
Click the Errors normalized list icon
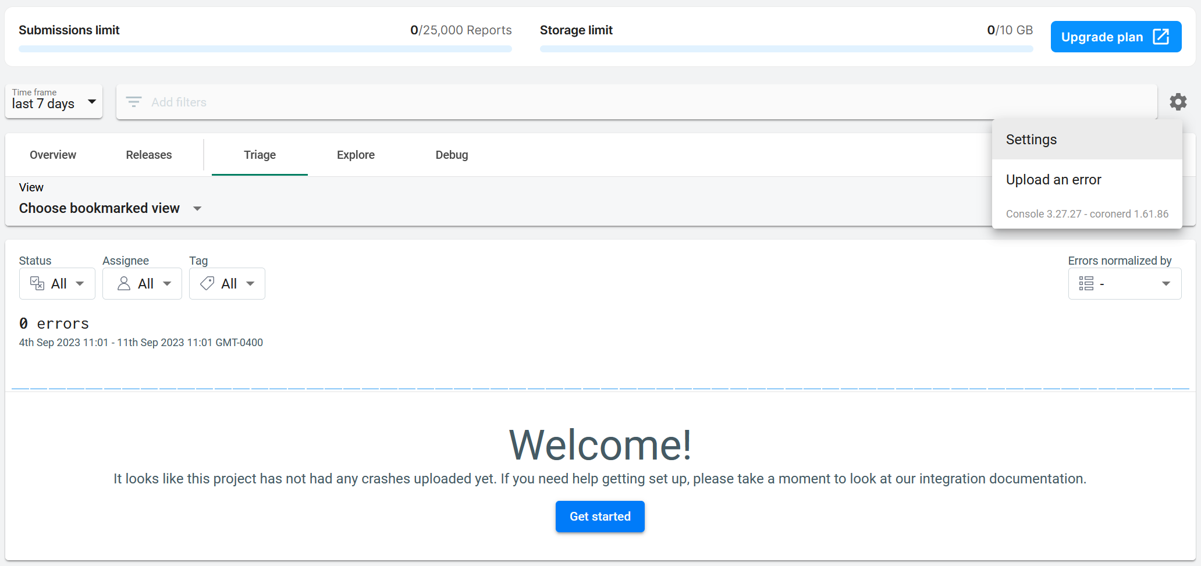pyautogui.click(x=1086, y=283)
